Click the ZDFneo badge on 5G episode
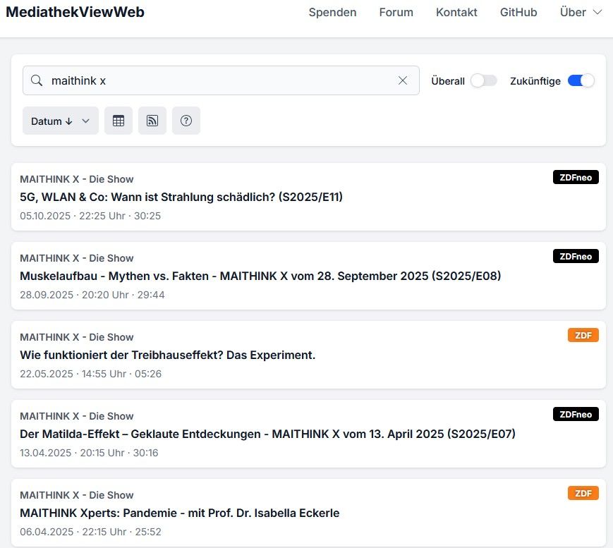This screenshot has height=548, width=613. (576, 178)
